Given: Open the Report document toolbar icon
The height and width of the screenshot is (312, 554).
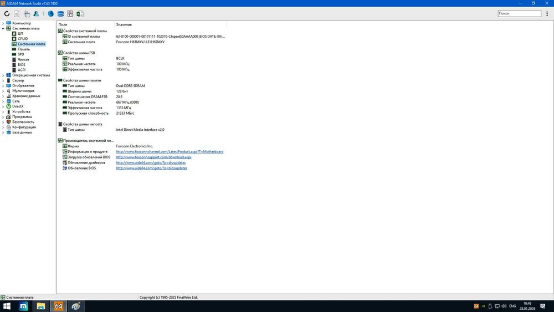Looking at the screenshot, I should pos(17,14).
